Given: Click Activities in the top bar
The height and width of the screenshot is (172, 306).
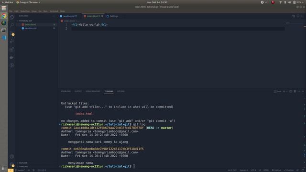Looking at the screenshot, I should point(8,2).
